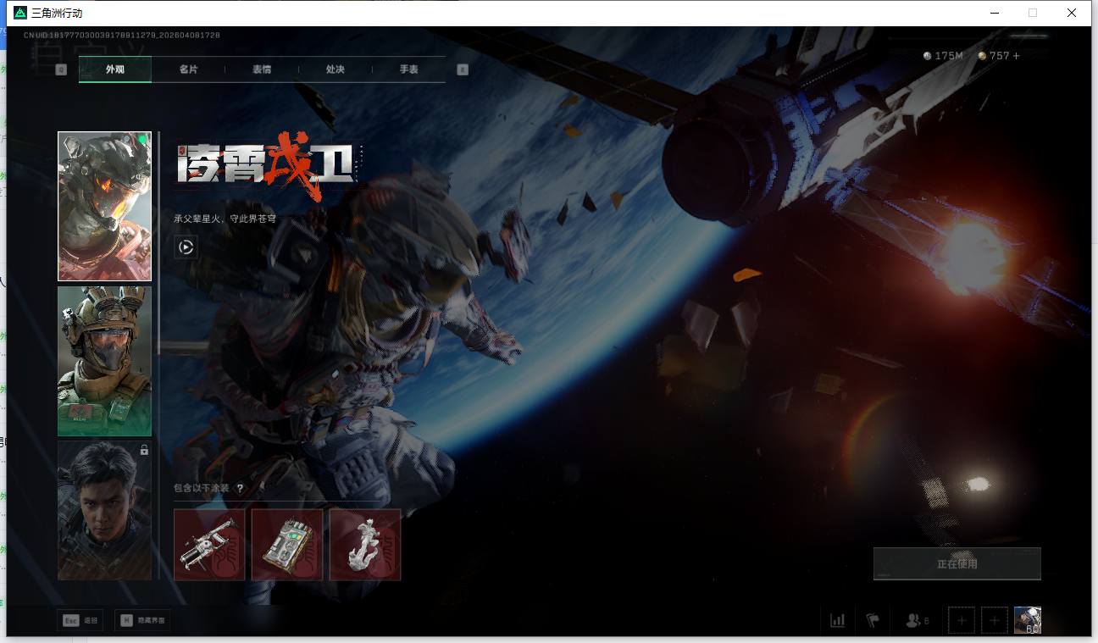Click the 三角洲行动 app icon in title bar
Screen dimensions: 1098x643
click(x=20, y=13)
